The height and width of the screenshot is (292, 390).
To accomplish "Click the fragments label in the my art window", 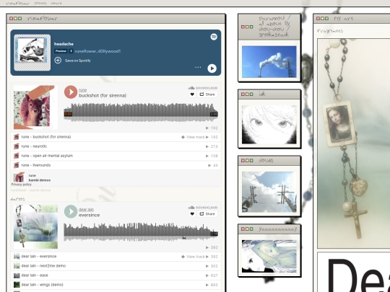I will pos(330,31).
